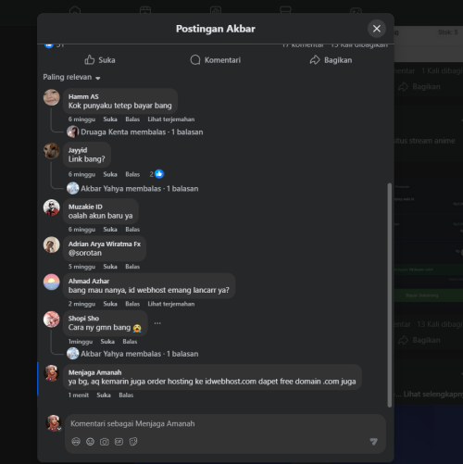Click Lihat terjemahan under Ahmad Azhar comment
This screenshot has width=463, height=464.
(171, 304)
